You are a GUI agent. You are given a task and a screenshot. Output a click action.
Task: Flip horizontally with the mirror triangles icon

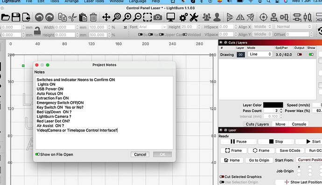point(240,17)
